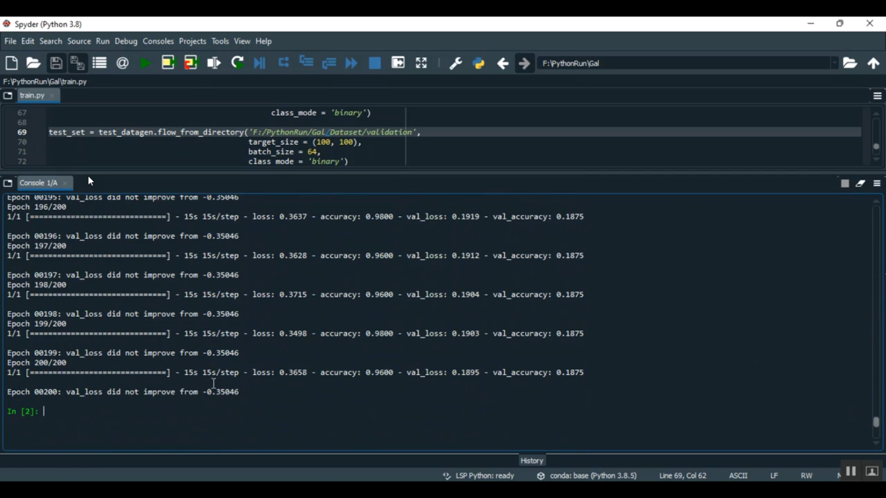Pause the video playback overlay button
Viewport: 886px width, 498px height.
click(x=851, y=471)
